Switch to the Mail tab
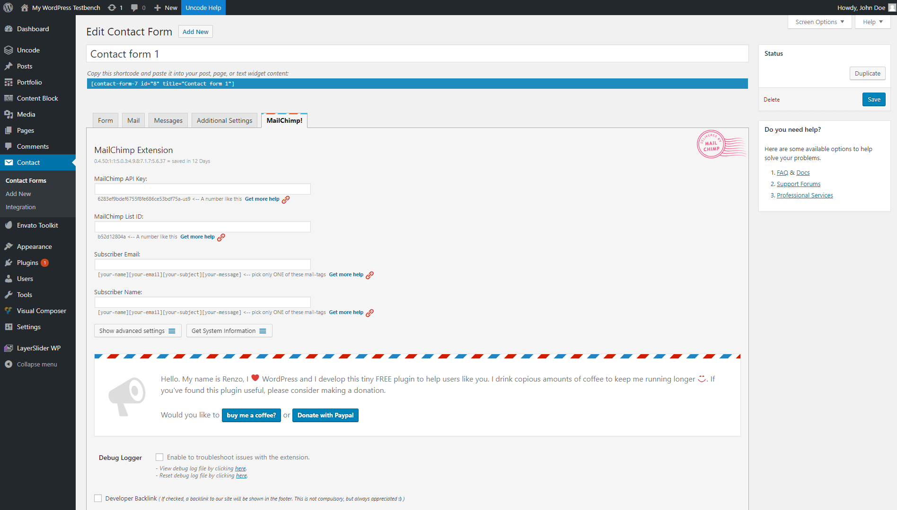 coord(133,120)
